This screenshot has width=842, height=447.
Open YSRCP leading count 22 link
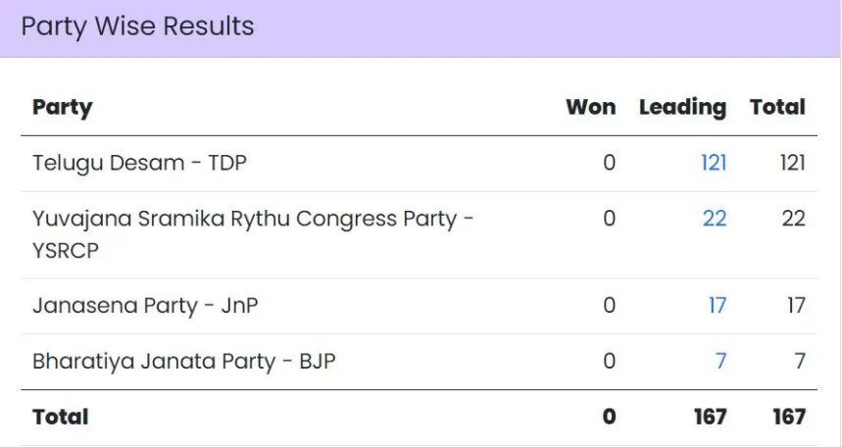coord(715,219)
